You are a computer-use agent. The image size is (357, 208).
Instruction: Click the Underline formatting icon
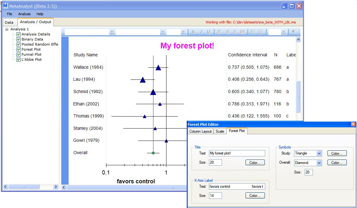209,32
